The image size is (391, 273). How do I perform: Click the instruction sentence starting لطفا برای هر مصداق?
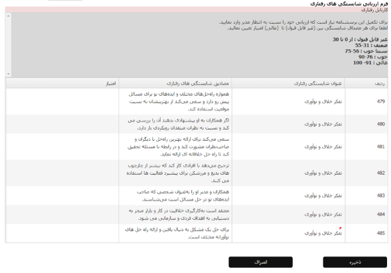[x=307, y=28]
